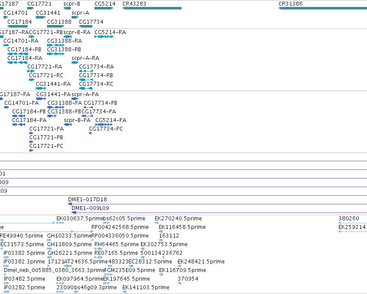Open EST EK116458.5prime
367x294 pixels.
(x=182, y=227)
